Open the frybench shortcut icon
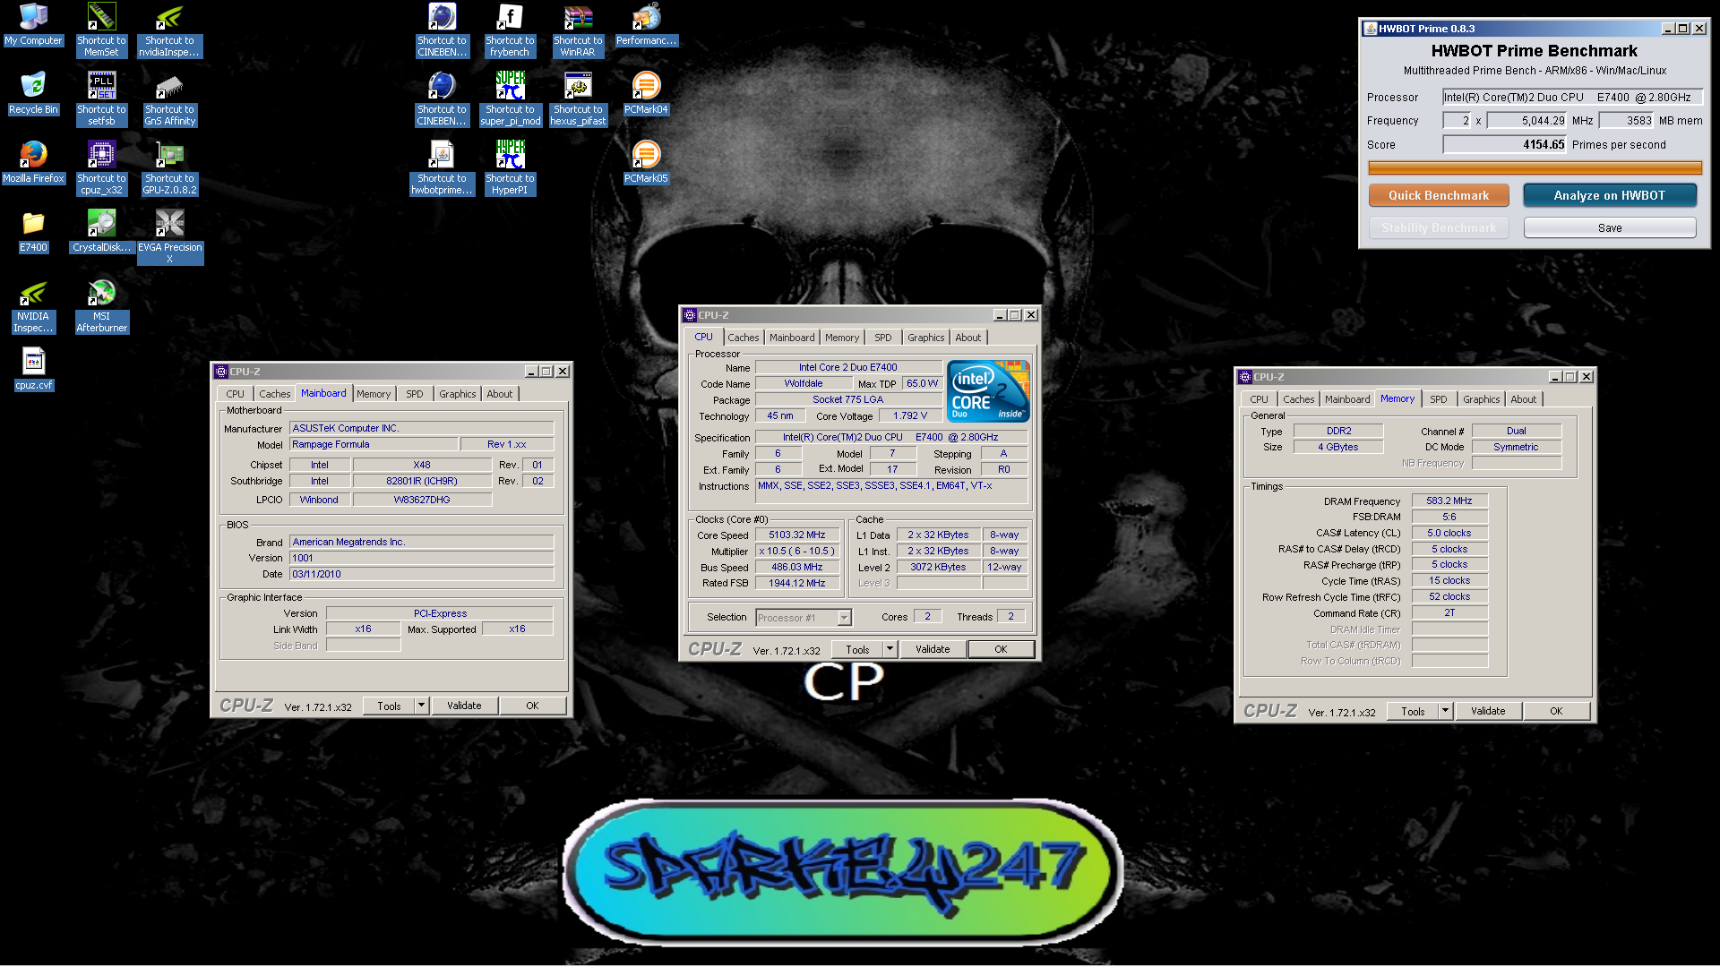Screen dimensions: 1720x967 click(x=510, y=30)
